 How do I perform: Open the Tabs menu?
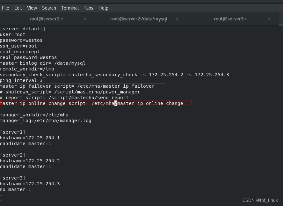[x=89, y=8]
